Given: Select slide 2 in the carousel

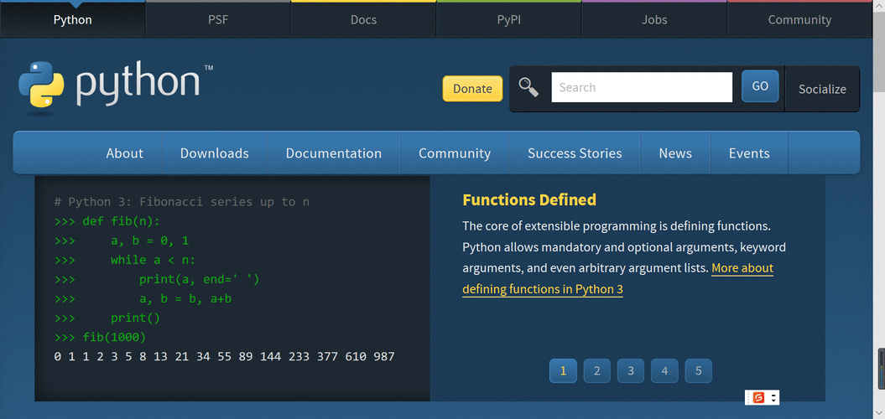Looking at the screenshot, I should (597, 371).
